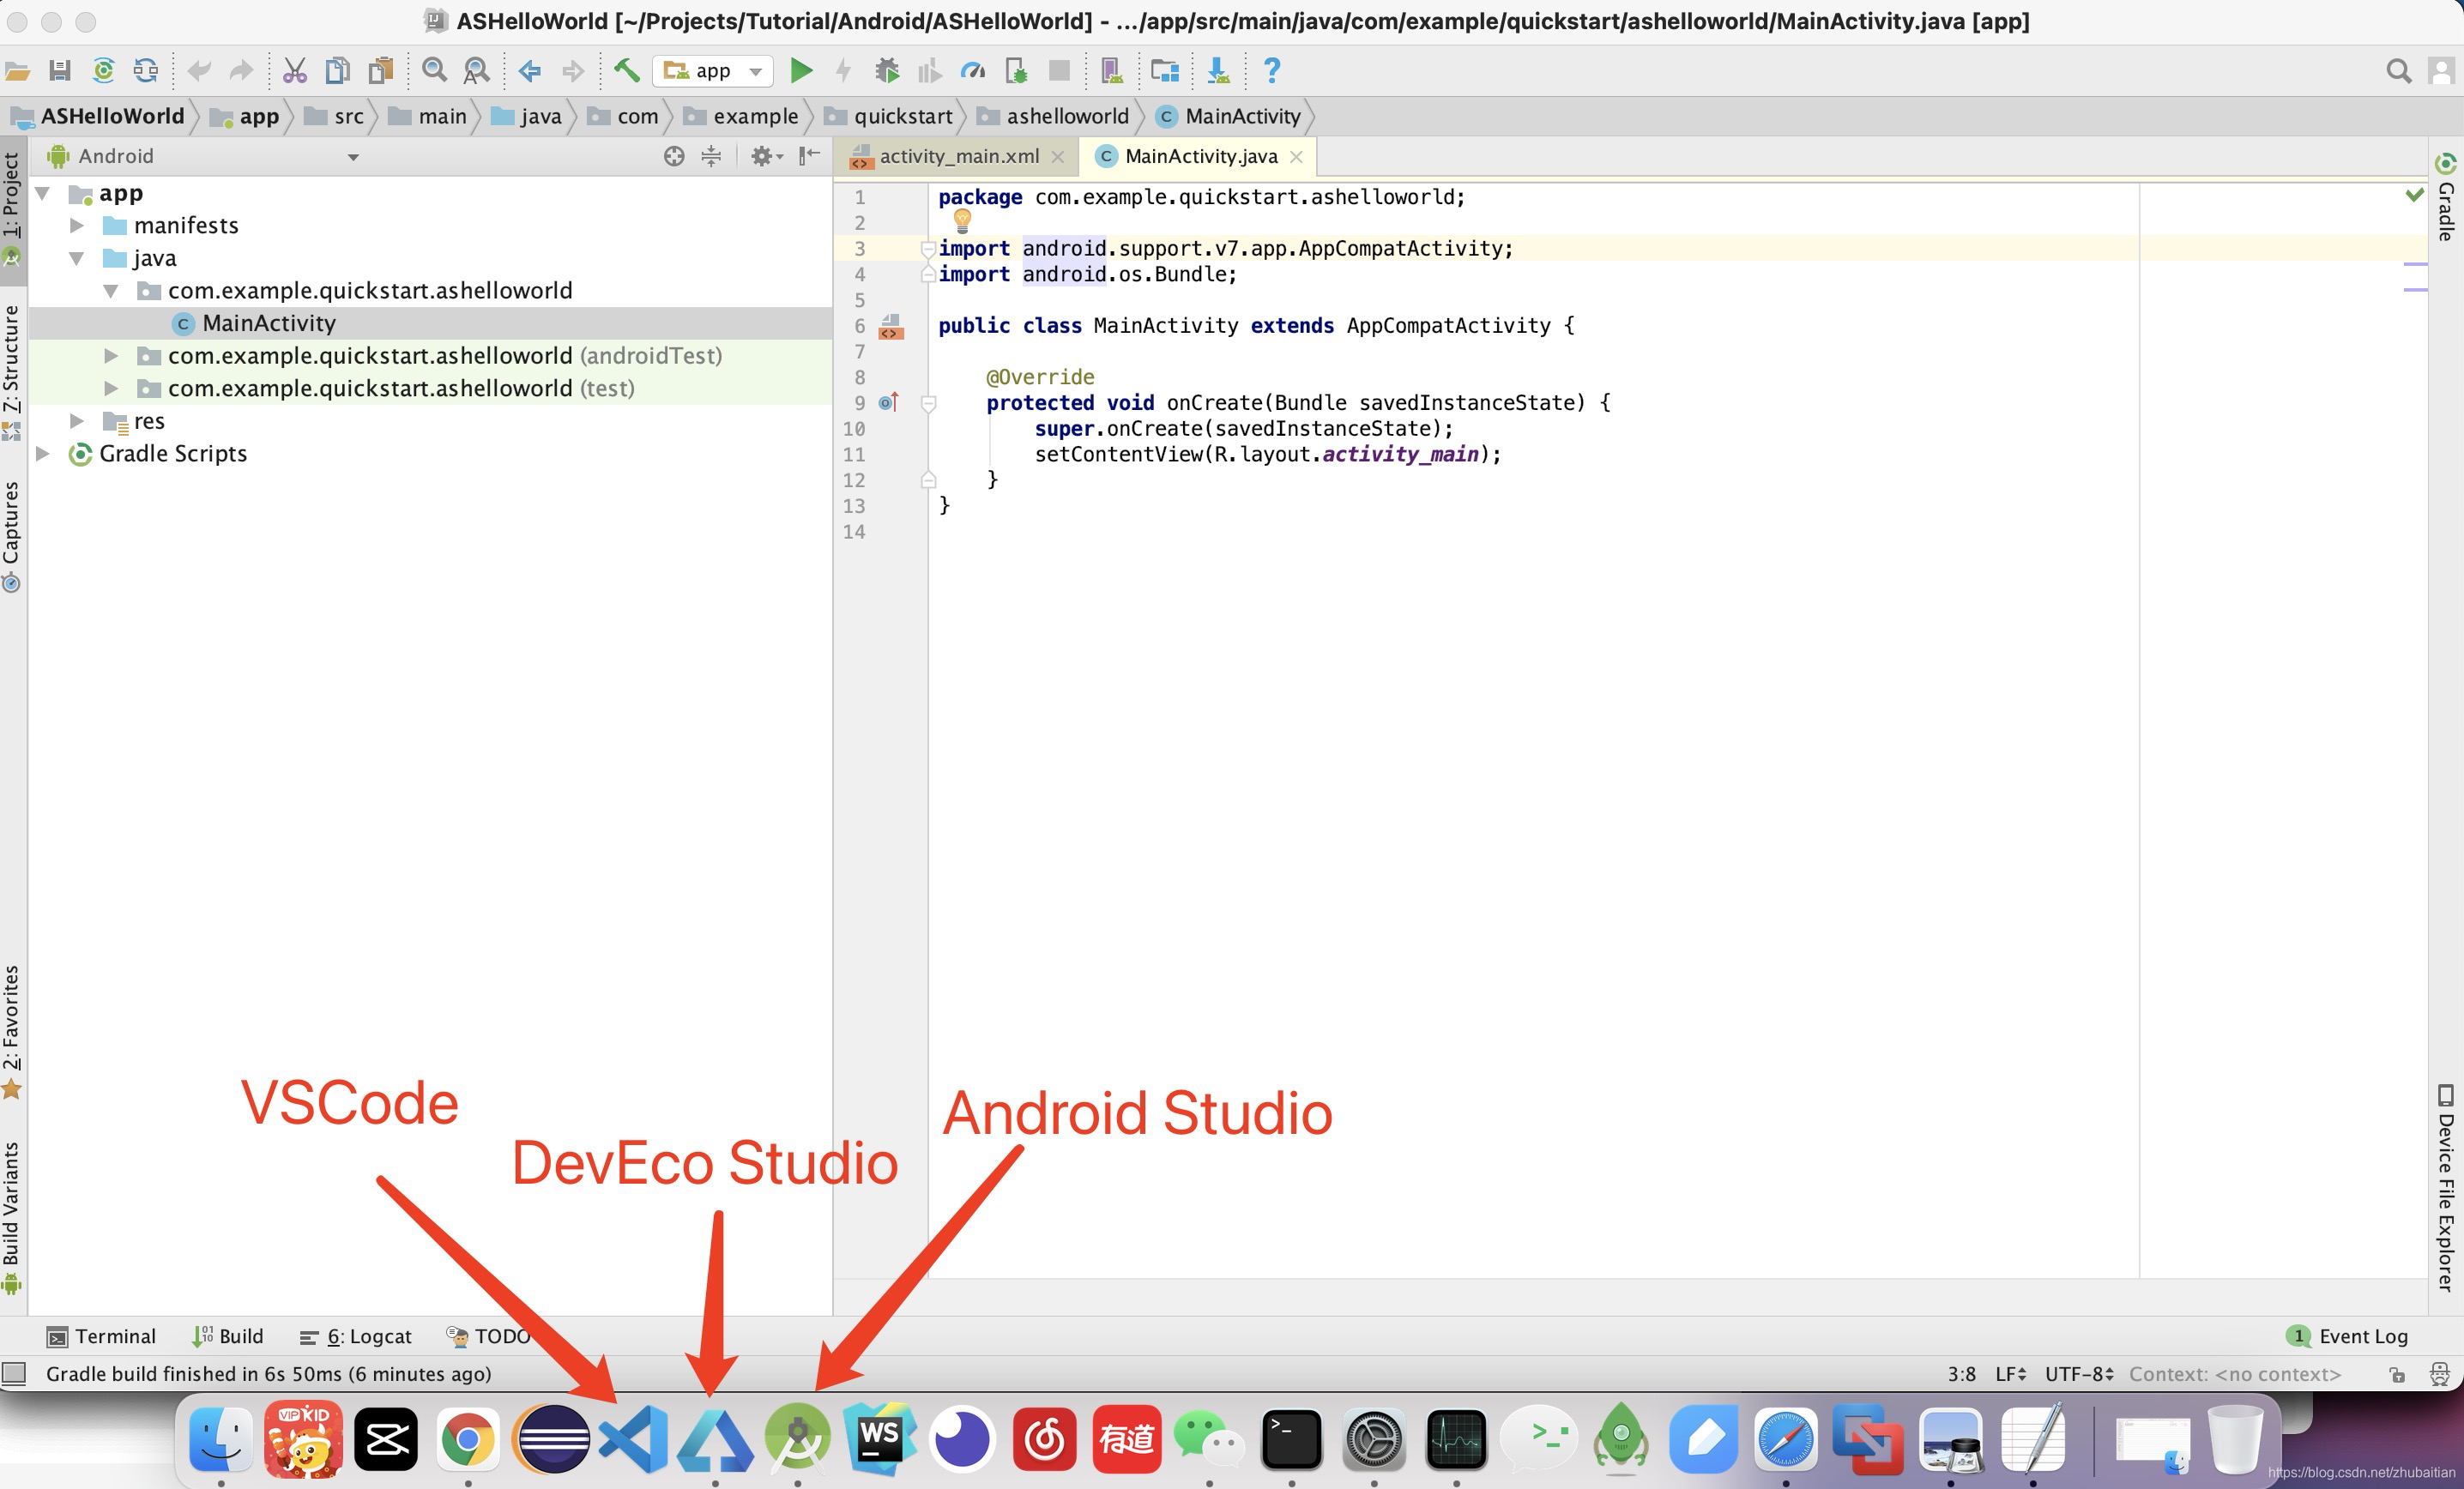Click the 3:8 cursor position indicator

(x=1961, y=1374)
